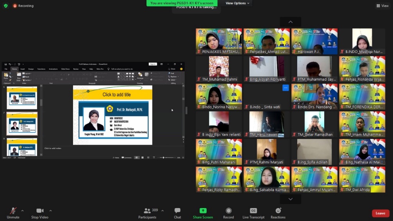Open the Animations ribbon tab
The width and height of the screenshot is (393, 221).
point(53,69)
